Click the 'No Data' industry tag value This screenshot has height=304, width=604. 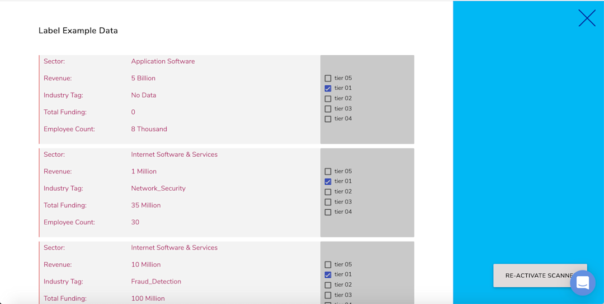coord(144,95)
